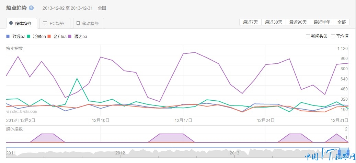Toggle the 金和oa orange legend swatch
Screen dimensions: 356x163
pyautogui.click(x=49, y=36)
